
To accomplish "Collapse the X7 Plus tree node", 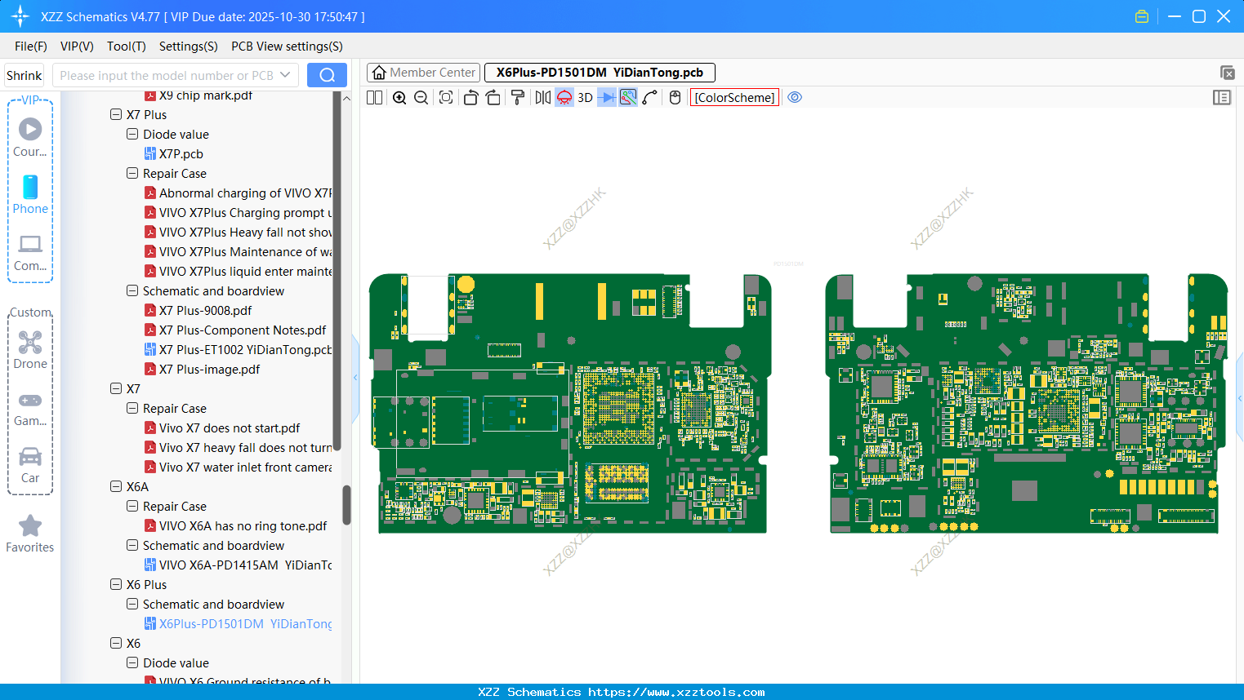I will coord(116,115).
